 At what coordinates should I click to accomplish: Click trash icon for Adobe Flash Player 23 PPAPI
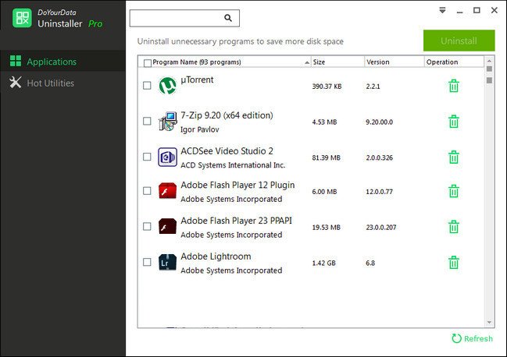(454, 227)
